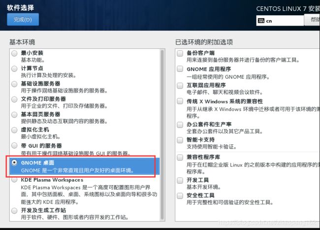Check the 安全性工具 checkbox

coord(180,196)
